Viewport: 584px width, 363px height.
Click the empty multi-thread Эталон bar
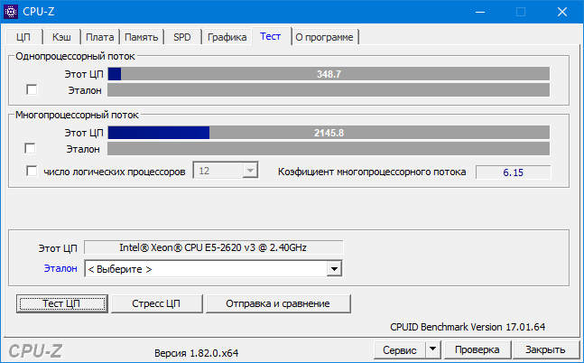pos(329,148)
